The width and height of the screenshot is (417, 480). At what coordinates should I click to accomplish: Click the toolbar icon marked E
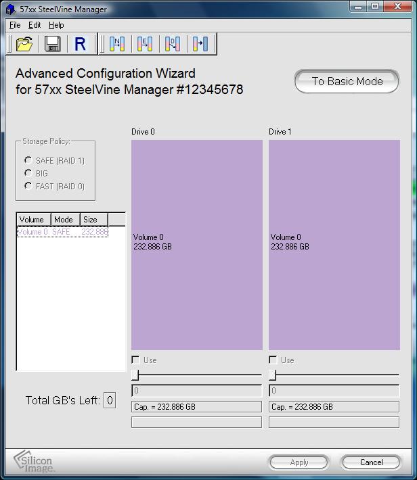[x=145, y=44]
